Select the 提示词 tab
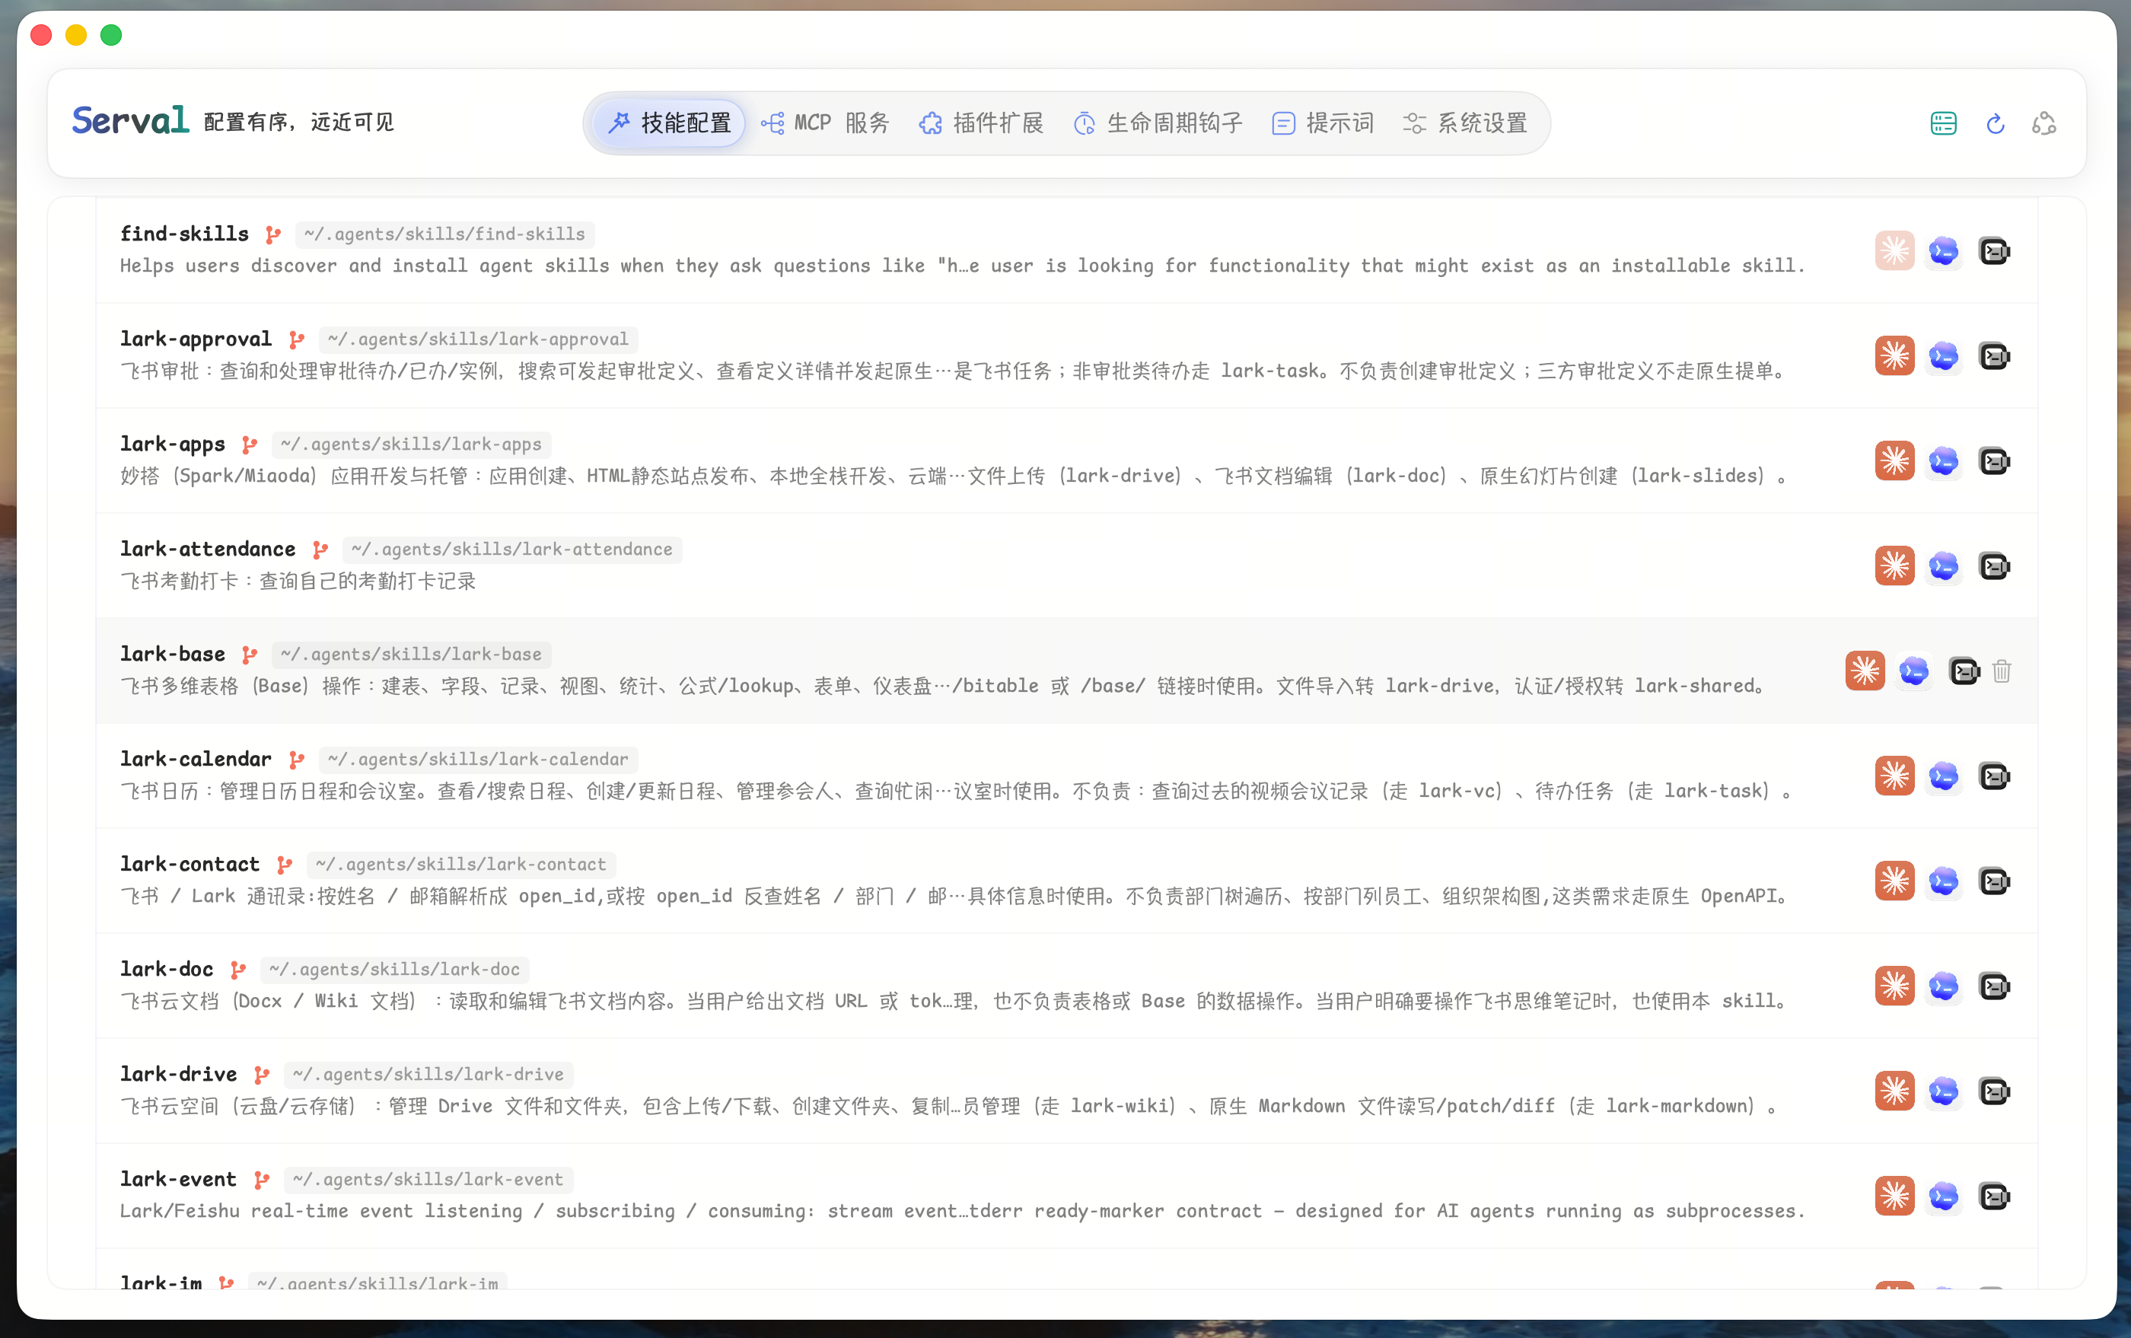 click(x=1323, y=123)
